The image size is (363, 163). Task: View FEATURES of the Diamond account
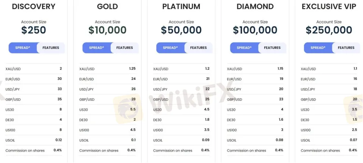pyautogui.click(x=272, y=48)
